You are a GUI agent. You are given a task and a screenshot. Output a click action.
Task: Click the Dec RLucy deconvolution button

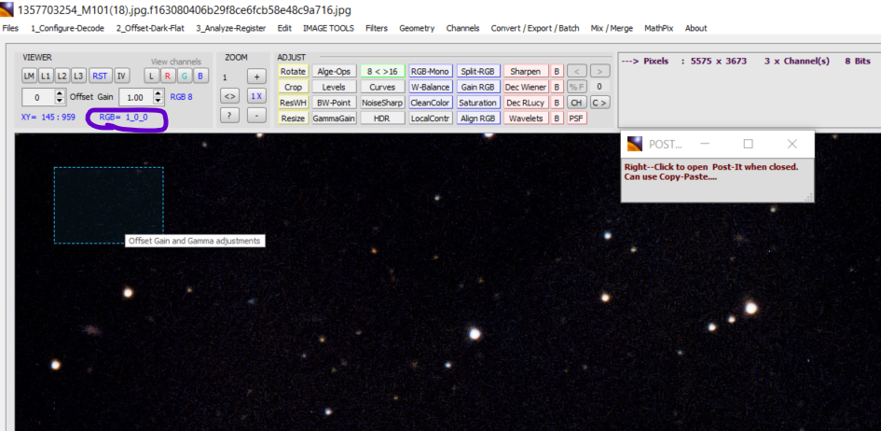[x=526, y=103]
